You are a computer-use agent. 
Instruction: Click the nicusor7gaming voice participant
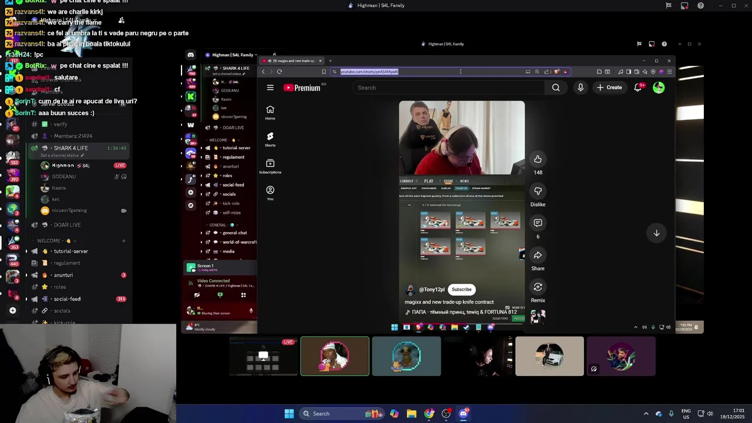tap(69, 210)
